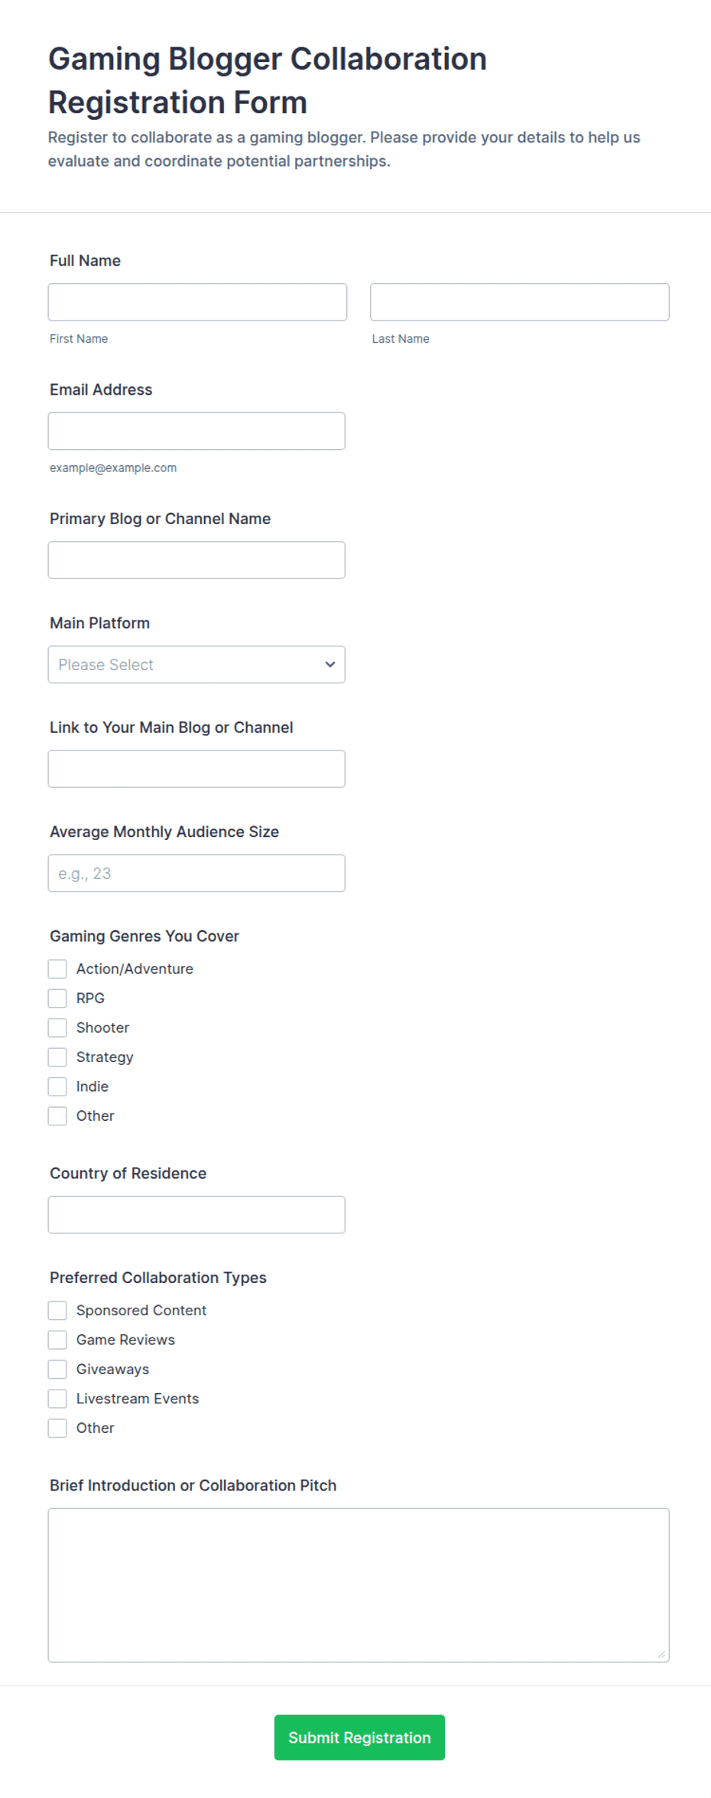Check Other under Gaming Genres
Viewport: 711px width, 1798px height.
pos(57,1116)
